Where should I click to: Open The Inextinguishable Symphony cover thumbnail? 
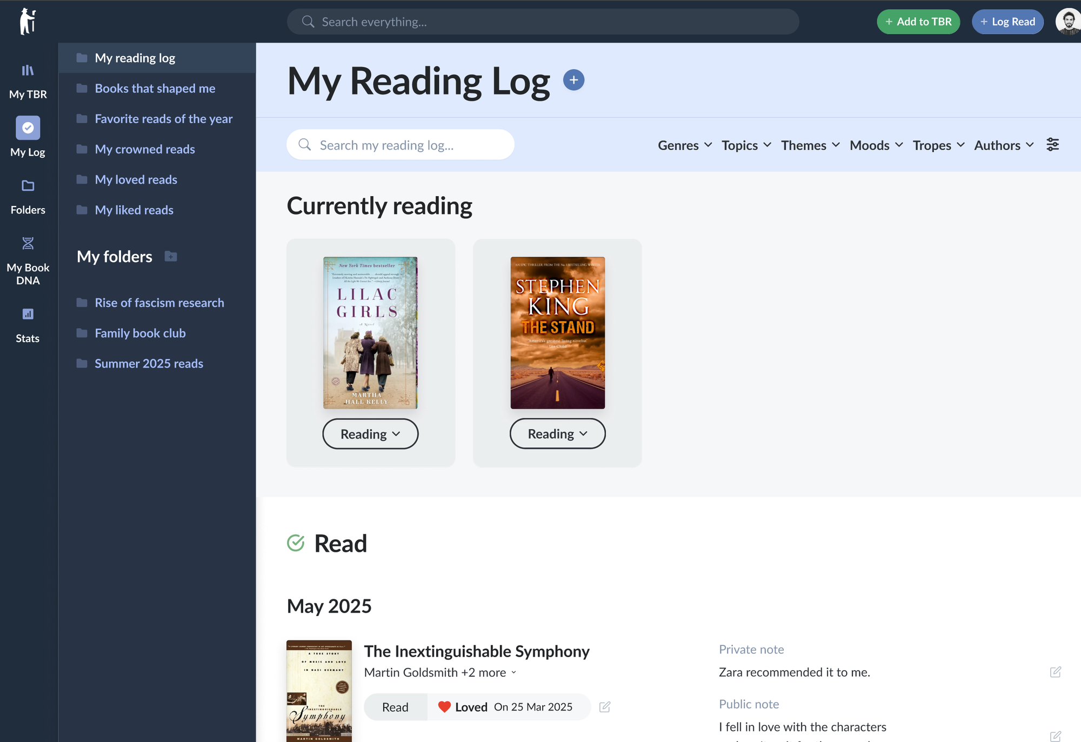click(x=319, y=691)
